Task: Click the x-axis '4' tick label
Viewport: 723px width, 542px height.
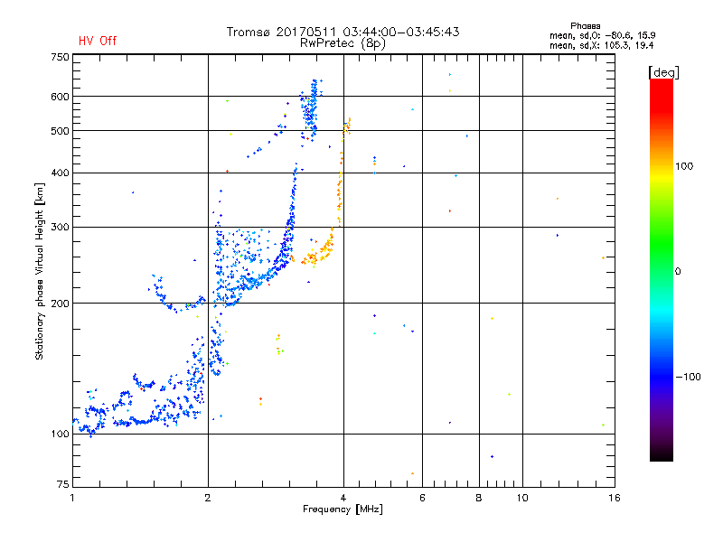Action: coord(343,498)
